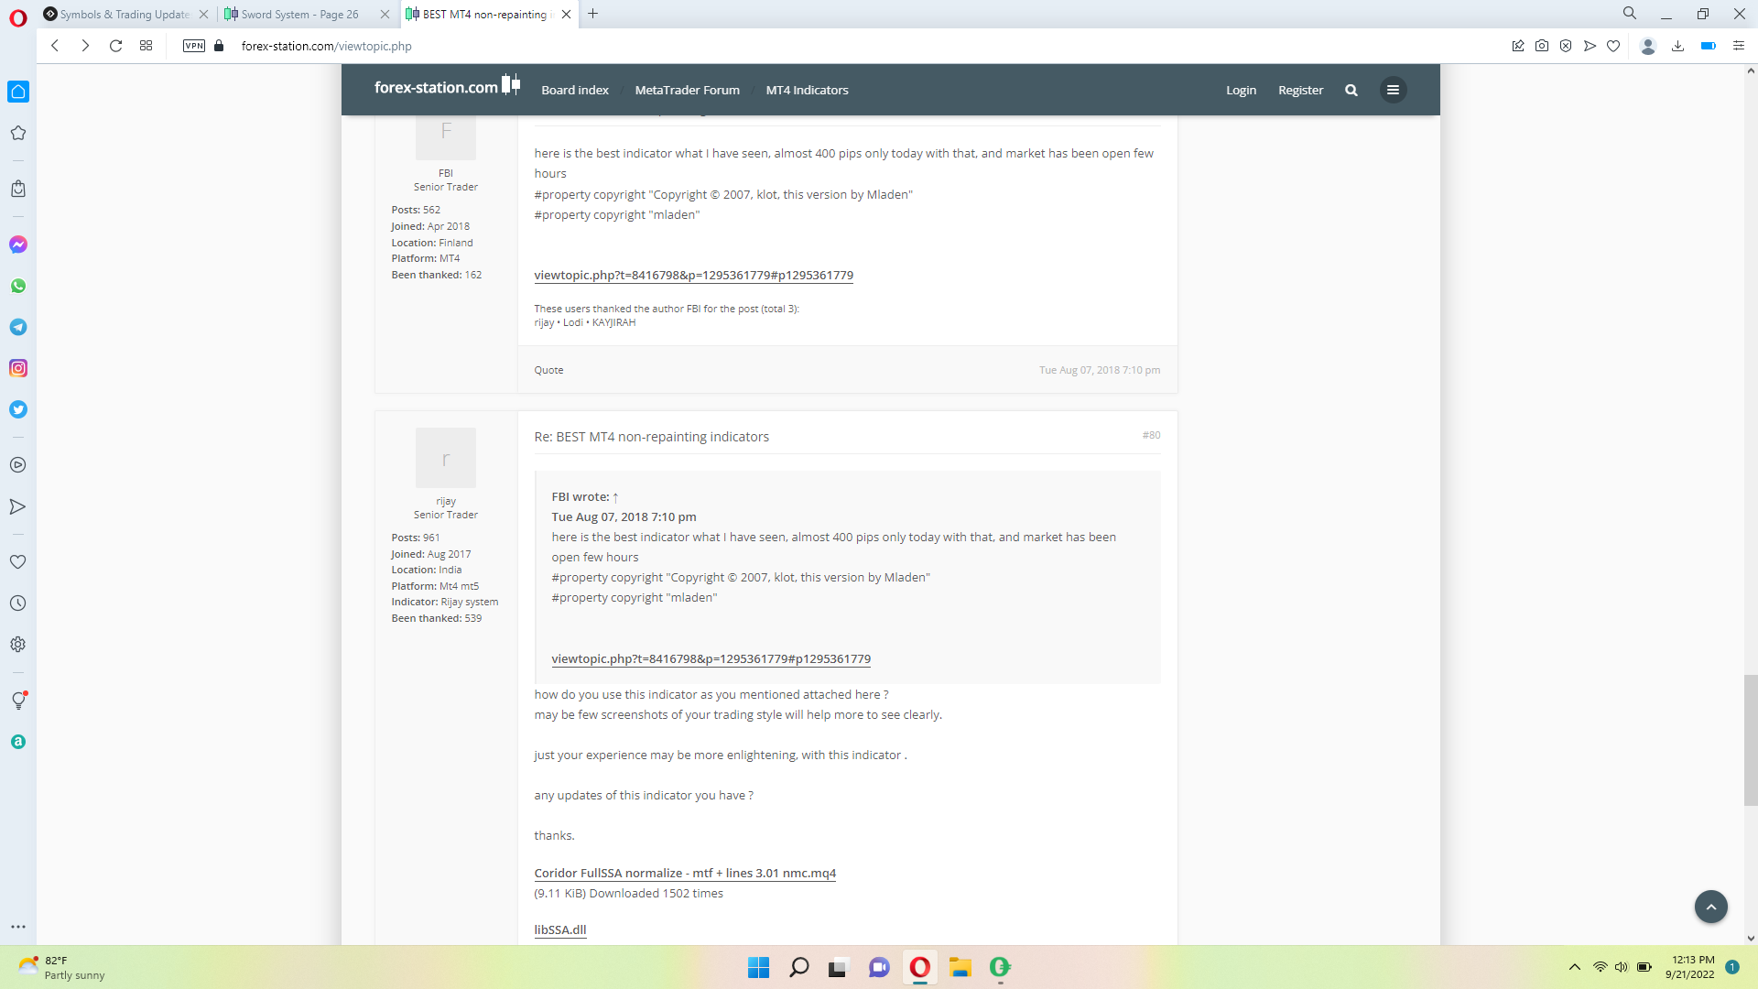Click Quote on FBI's post
This screenshot has height=989, width=1758.
tap(548, 370)
